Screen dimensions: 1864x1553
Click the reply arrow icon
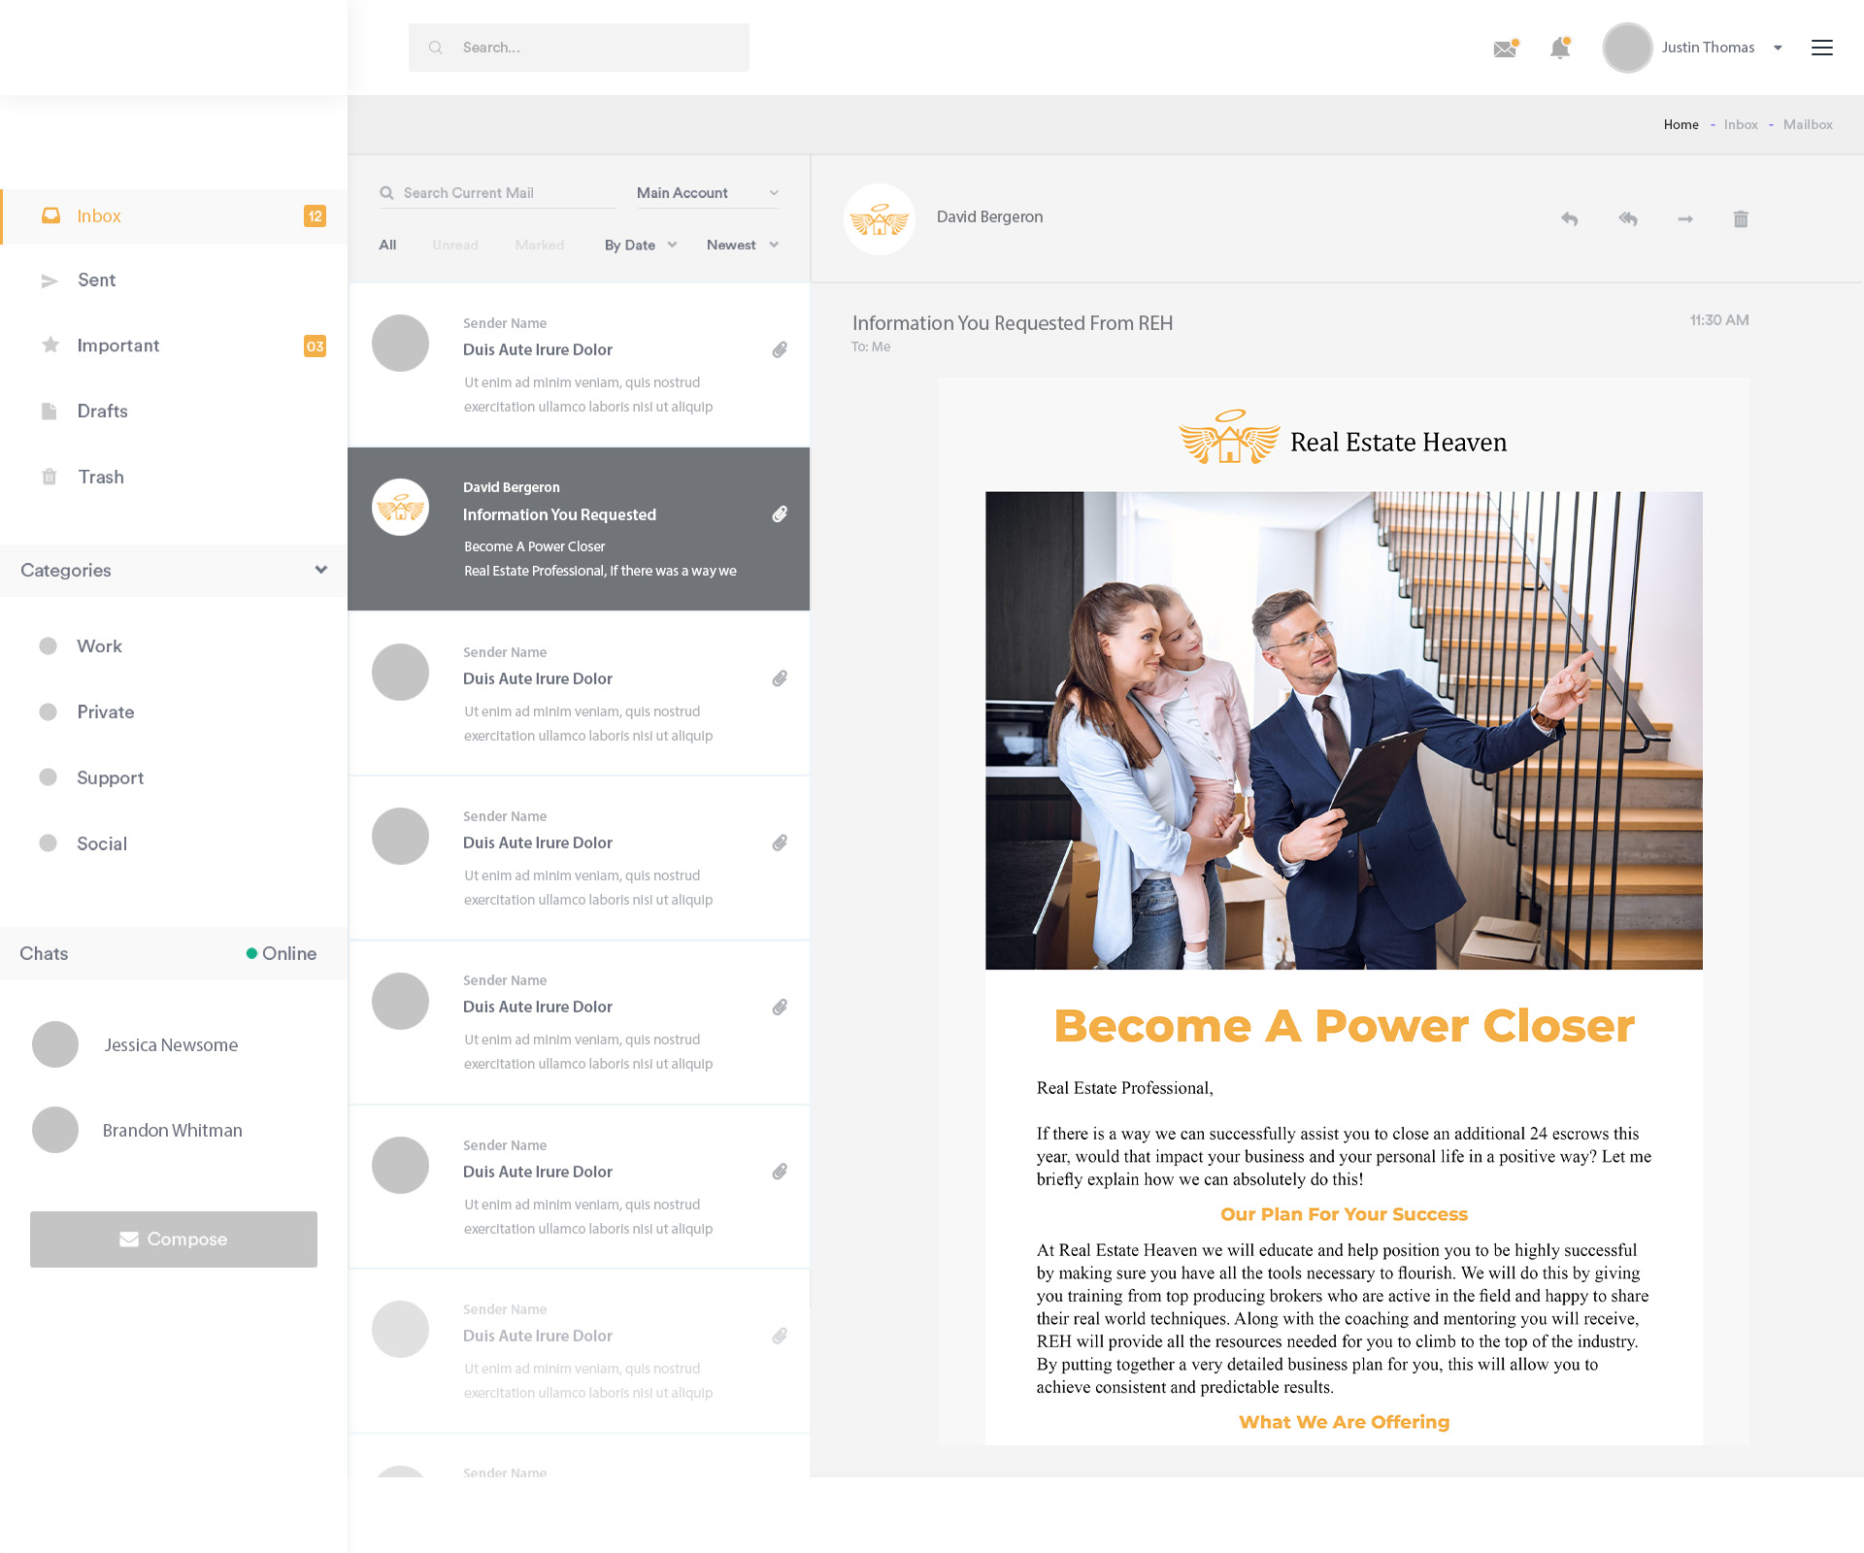click(1569, 219)
